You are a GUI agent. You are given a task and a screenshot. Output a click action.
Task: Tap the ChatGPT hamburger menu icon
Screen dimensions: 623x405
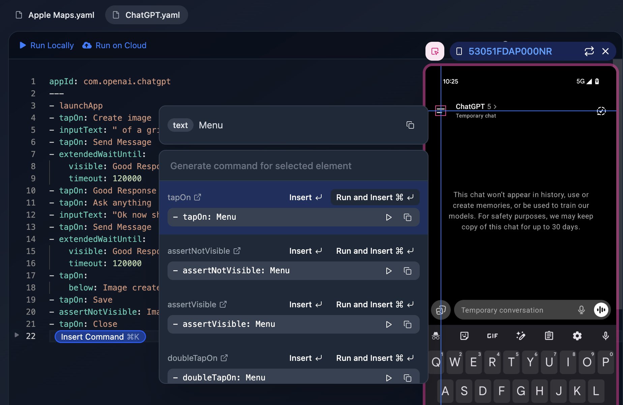440,111
